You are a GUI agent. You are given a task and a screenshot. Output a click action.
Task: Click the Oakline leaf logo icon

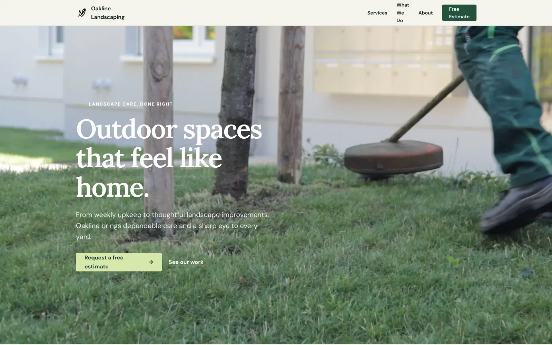tap(82, 13)
